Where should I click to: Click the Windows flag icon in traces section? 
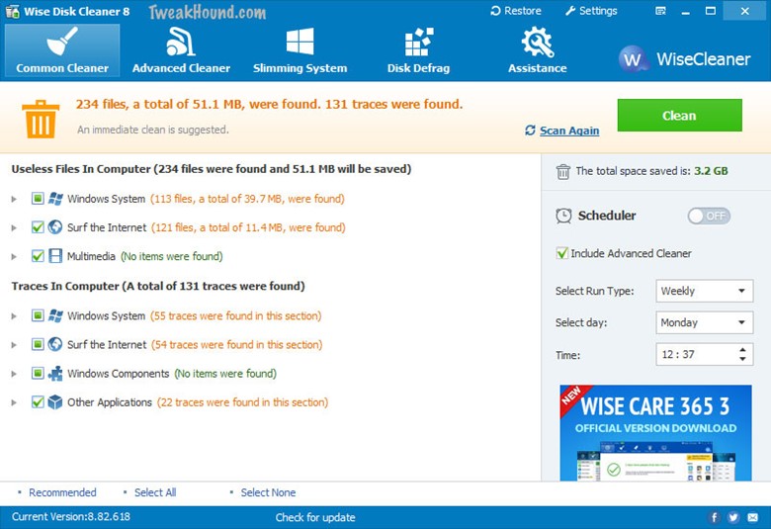55,316
